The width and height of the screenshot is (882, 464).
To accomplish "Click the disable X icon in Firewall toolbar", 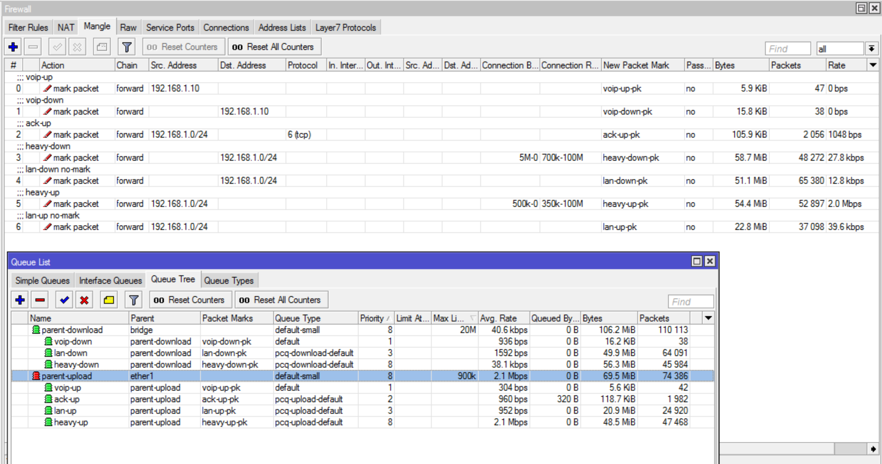I will (77, 47).
